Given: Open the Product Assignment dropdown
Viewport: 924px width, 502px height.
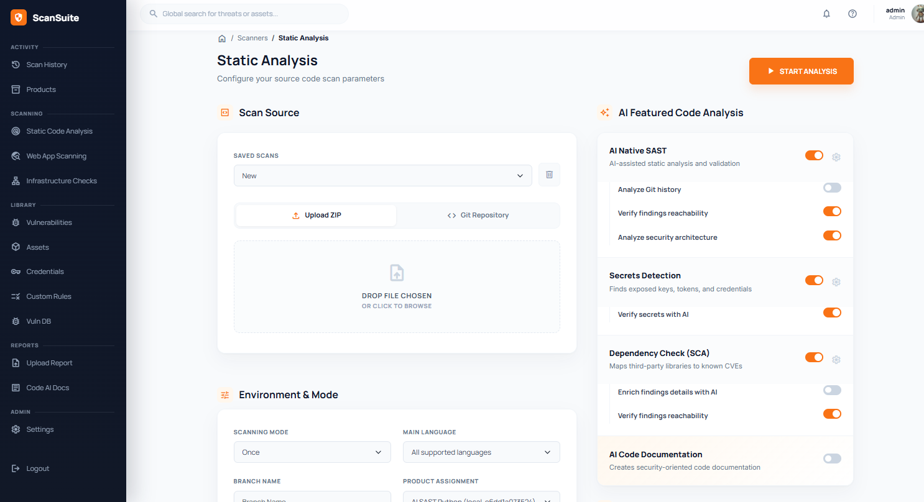Looking at the screenshot, I should (x=481, y=497).
